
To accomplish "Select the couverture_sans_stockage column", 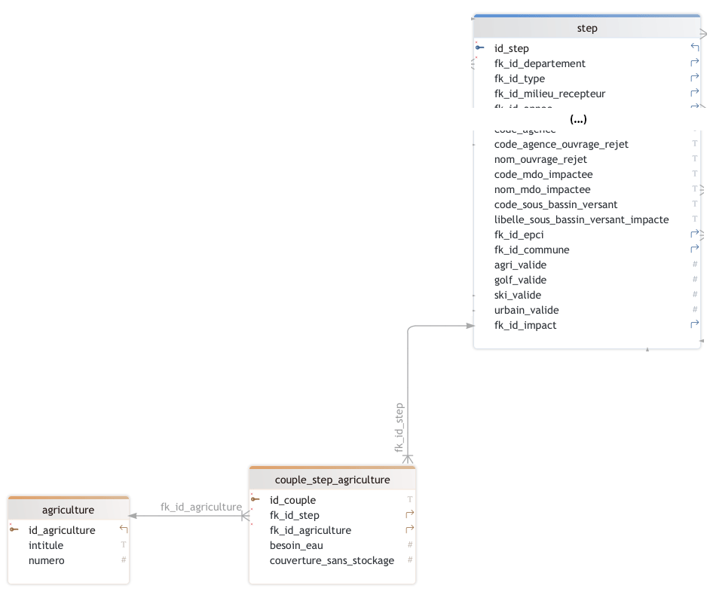I will 332,560.
